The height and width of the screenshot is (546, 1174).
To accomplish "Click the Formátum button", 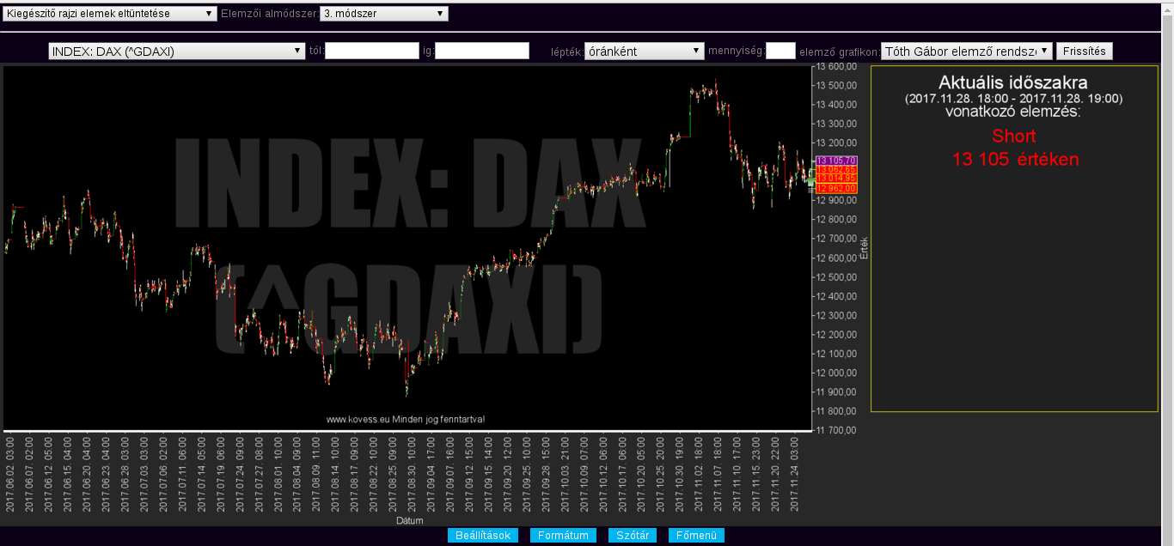I will click(563, 536).
